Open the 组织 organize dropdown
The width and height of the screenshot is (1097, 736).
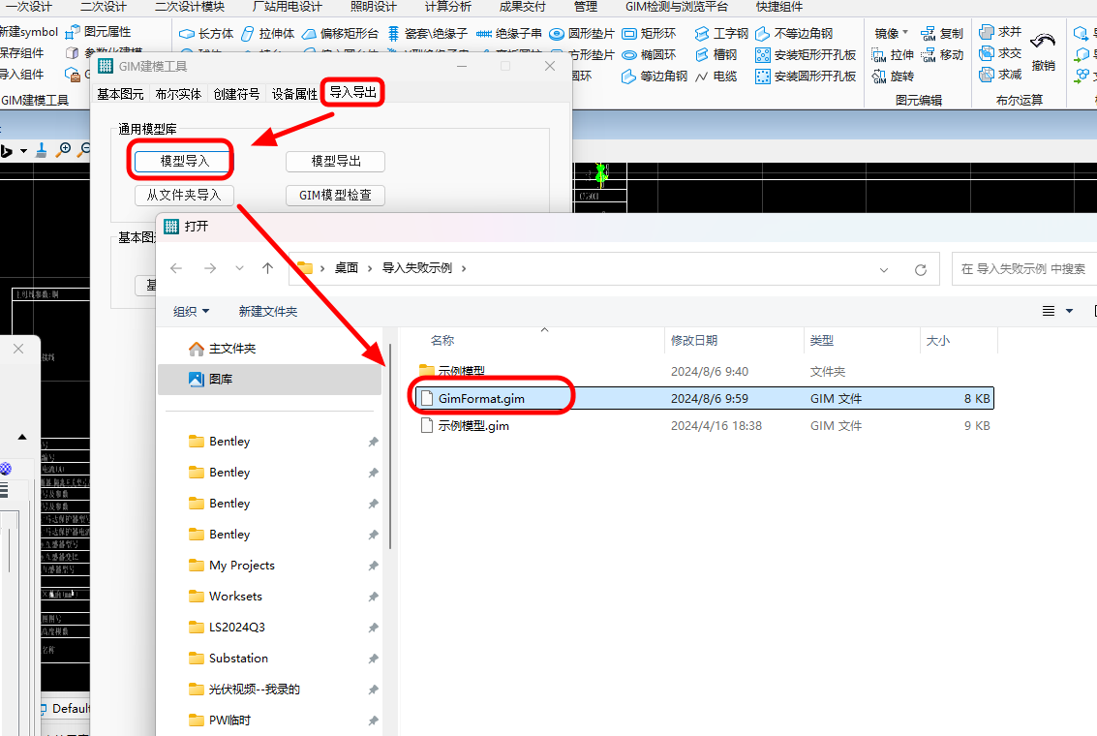(x=191, y=311)
